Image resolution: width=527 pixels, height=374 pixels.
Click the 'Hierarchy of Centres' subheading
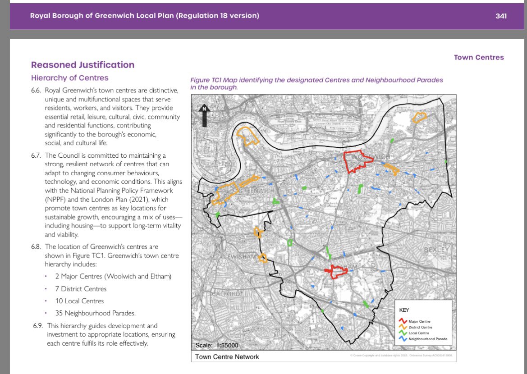pos(69,78)
